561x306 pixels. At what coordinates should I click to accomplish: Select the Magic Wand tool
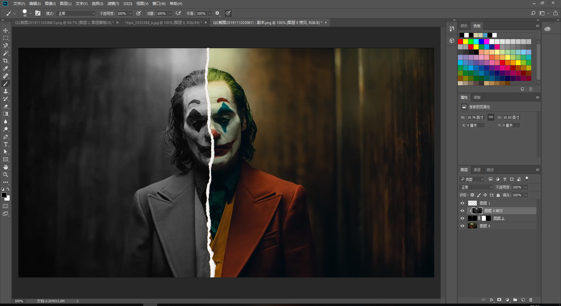coord(6,53)
